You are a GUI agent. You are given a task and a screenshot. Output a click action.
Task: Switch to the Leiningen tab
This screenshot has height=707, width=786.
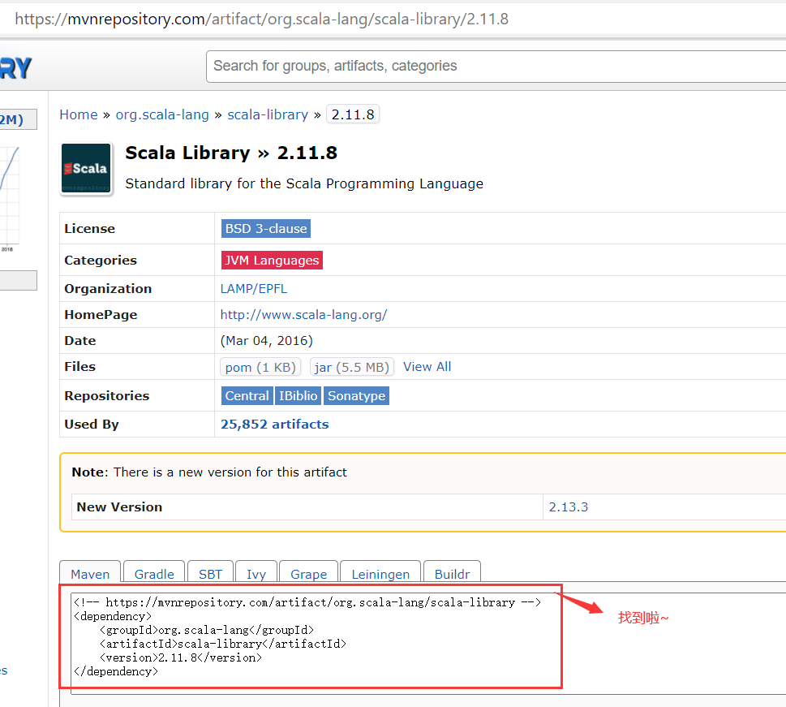pos(380,573)
